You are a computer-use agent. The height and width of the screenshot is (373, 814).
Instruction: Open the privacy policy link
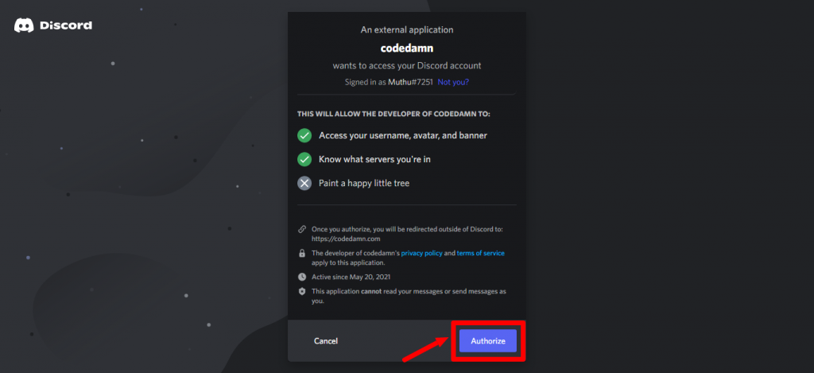[x=421, y=253]
